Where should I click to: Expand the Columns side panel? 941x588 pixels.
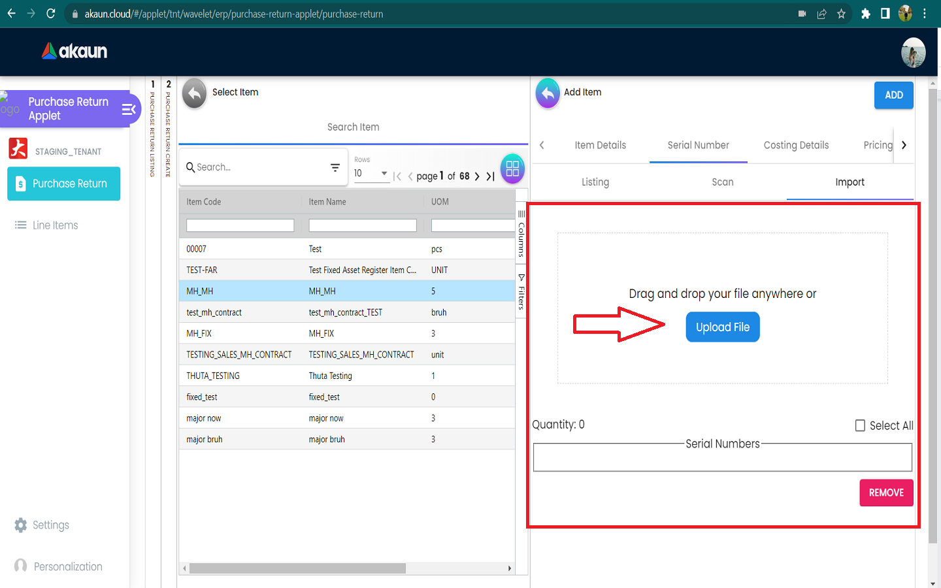(521, 233)
